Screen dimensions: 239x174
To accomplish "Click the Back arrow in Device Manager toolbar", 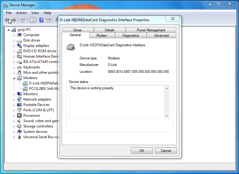I will (7, 20).
